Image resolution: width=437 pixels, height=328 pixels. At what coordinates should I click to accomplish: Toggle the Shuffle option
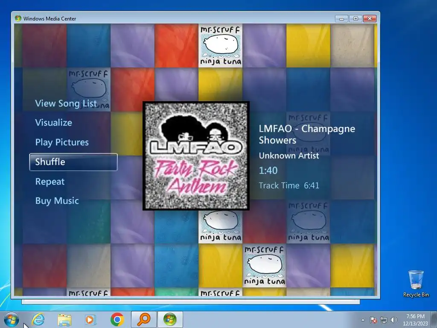tap(73, 162)
